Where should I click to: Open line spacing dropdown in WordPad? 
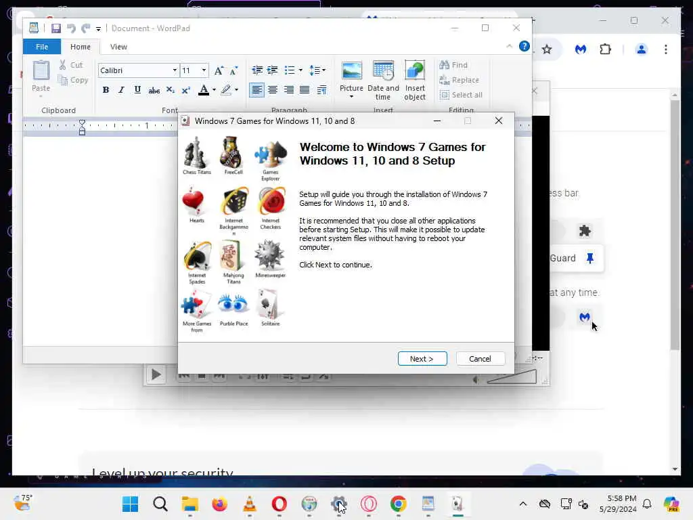(317, 70)
